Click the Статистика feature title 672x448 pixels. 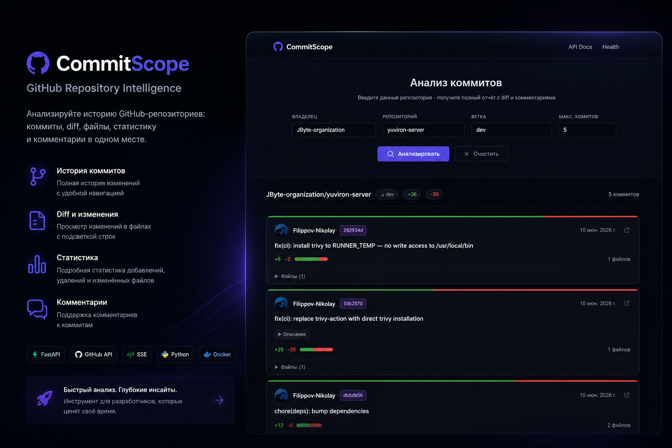(77, 258)
